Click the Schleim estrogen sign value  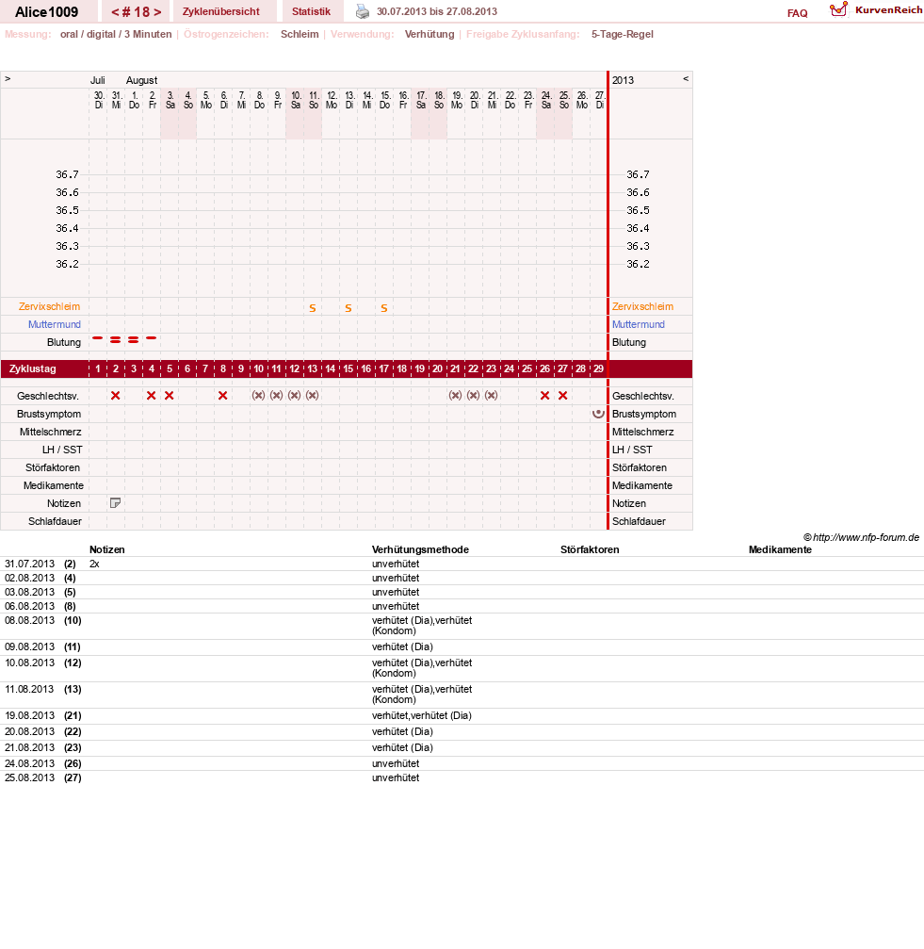300,35
